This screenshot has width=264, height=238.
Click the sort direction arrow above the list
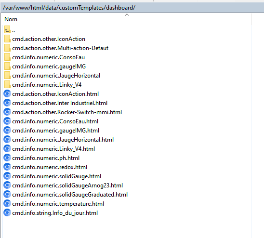point(127,15)
